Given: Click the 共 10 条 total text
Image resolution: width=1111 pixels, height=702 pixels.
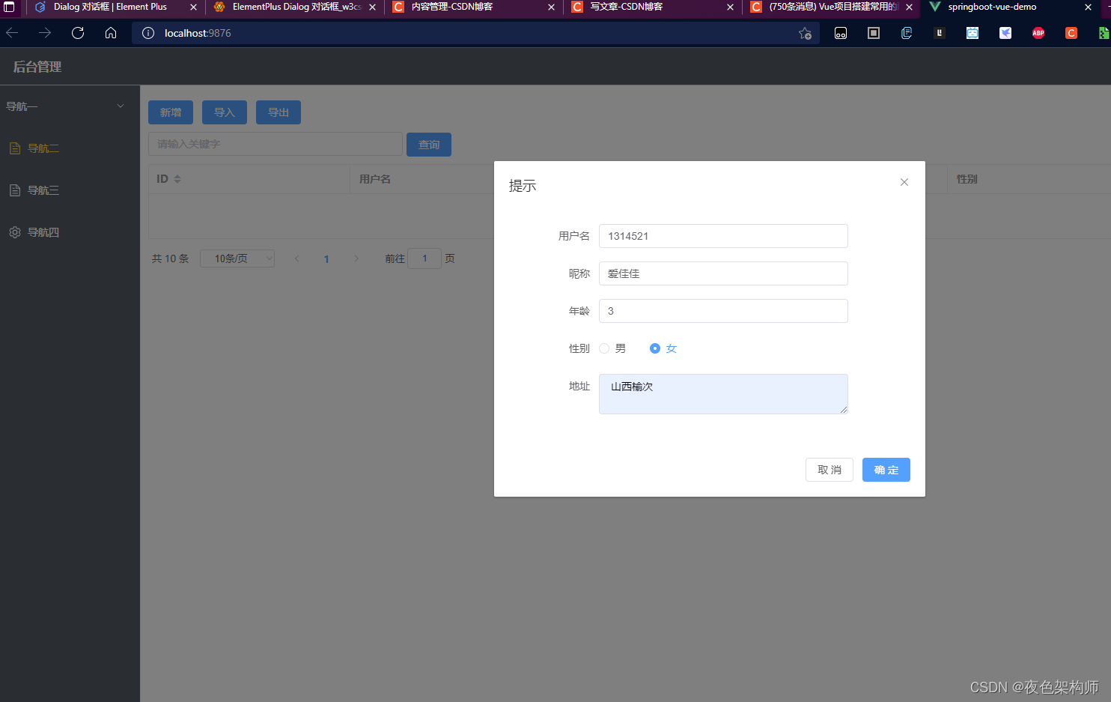Looking at the screenshot, I should click(171, 258).
